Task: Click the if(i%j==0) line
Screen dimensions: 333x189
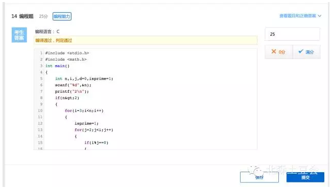Action: click(96, 143)
